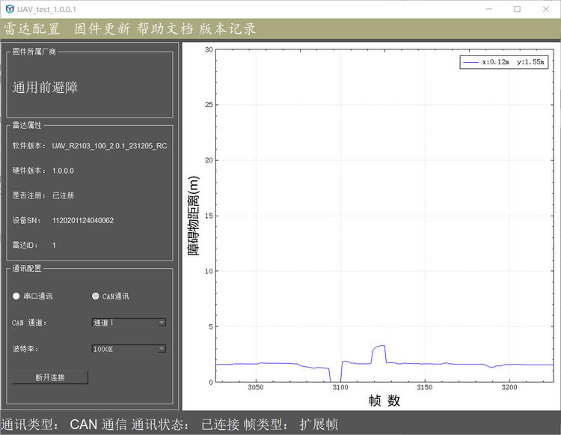Viewport: 561px width, 435px height.
Task: Expand the CAN 通道 dropdown
Action: click(129, 323)
